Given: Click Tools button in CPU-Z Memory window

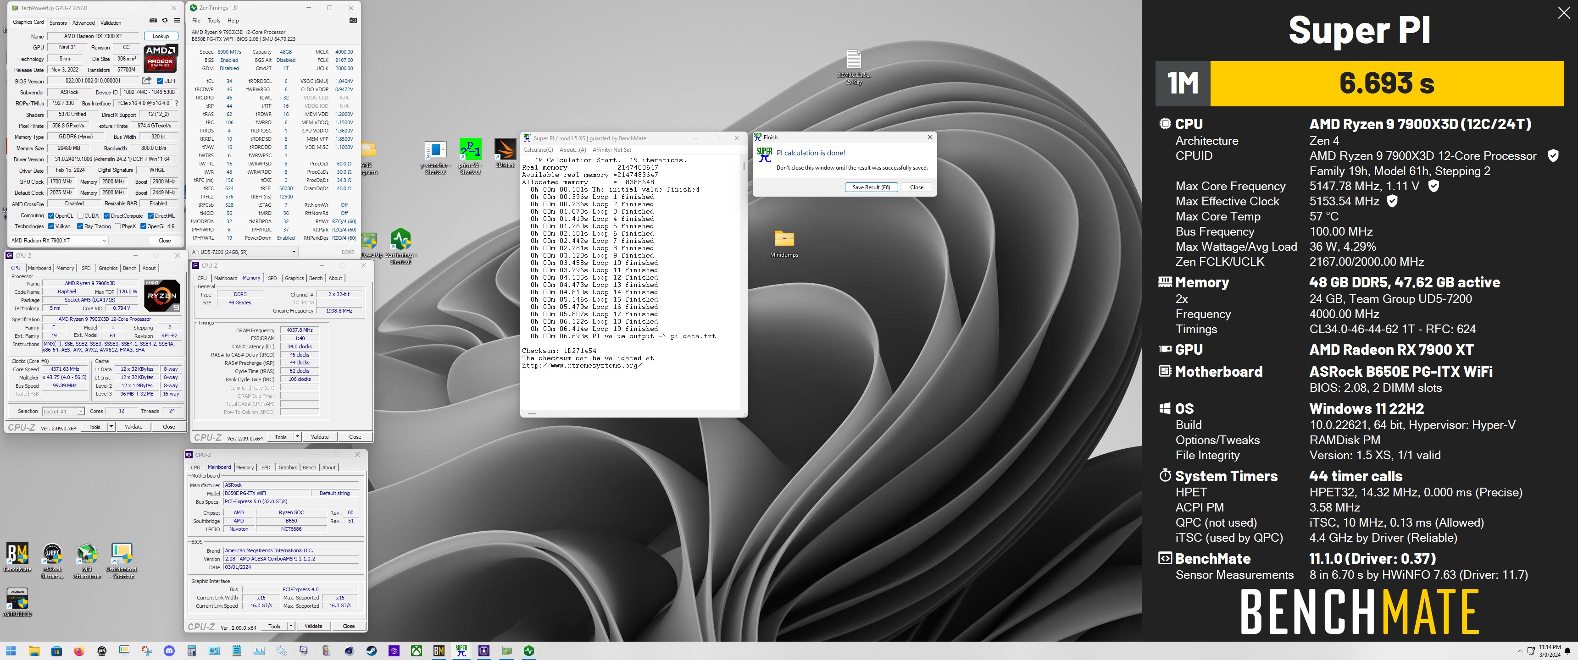Looking at the screenshot, I should [281, 436].
